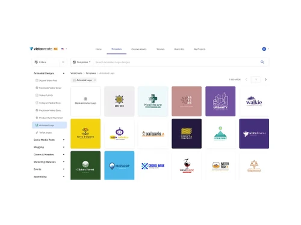The image size is (301, 225).
Task: Select the Animated Logo sidebar item
Action: (x=49, y=125)
